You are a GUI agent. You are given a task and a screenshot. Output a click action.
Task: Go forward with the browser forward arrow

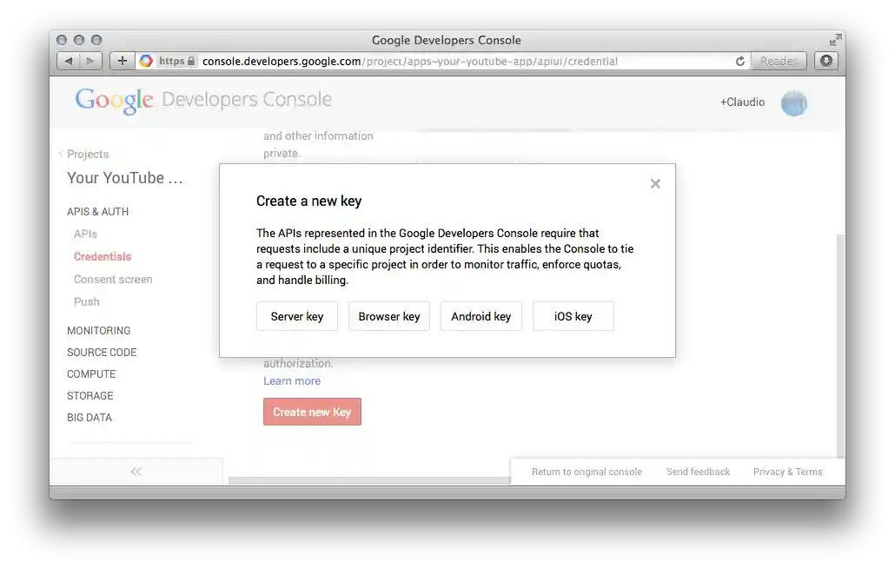[90, 61]
